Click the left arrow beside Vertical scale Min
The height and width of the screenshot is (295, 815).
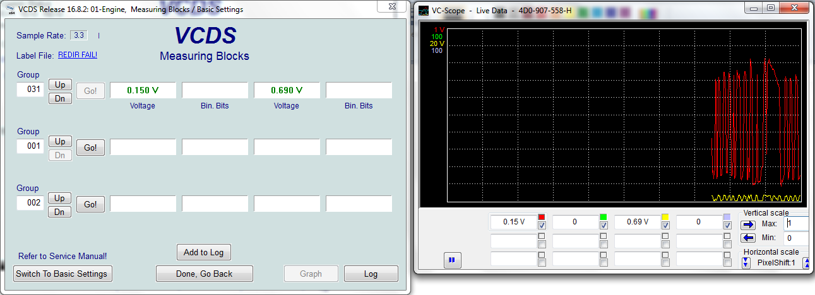pos(748,238)
